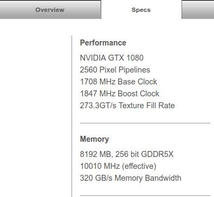Open the unlabeled tab right of Specs
The image size is (214, 197).
(198, 9)
